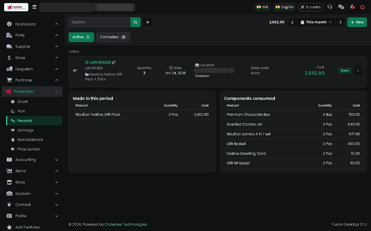Open This month date range dropdown
371x231 pixels.
click(316, 22)
